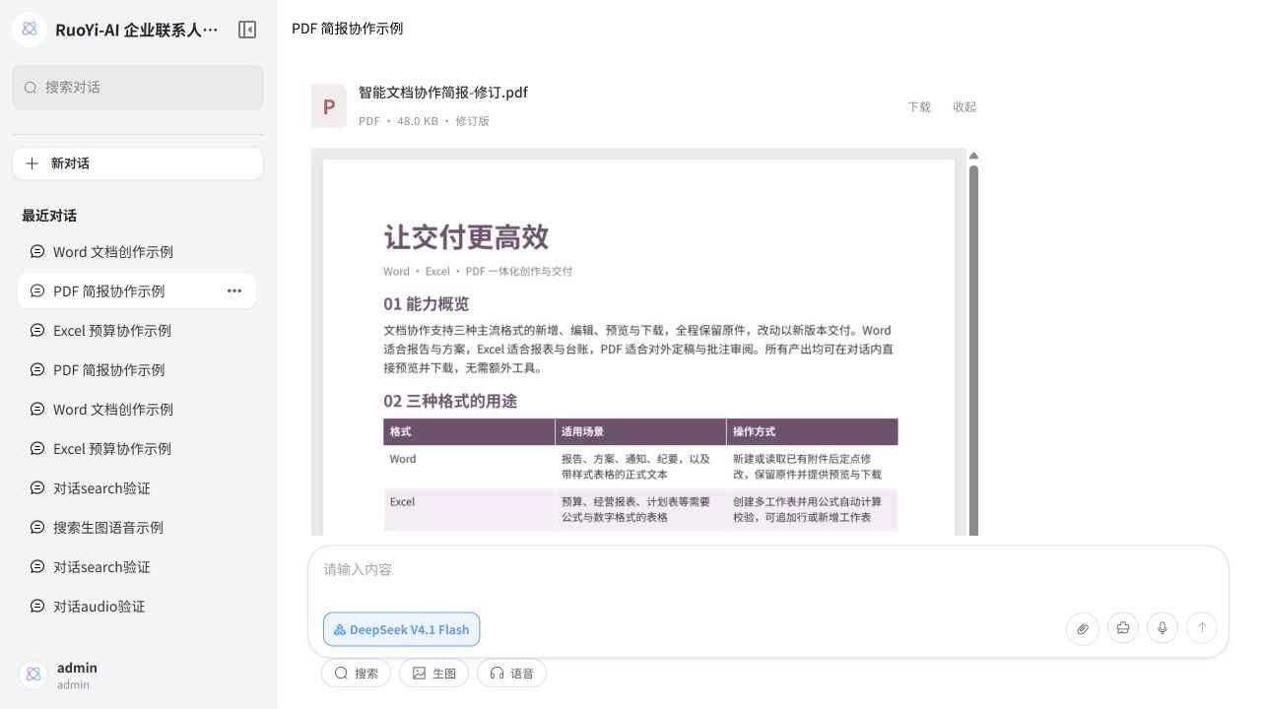Open more options for selected PDF conversation

pos(234,290)
